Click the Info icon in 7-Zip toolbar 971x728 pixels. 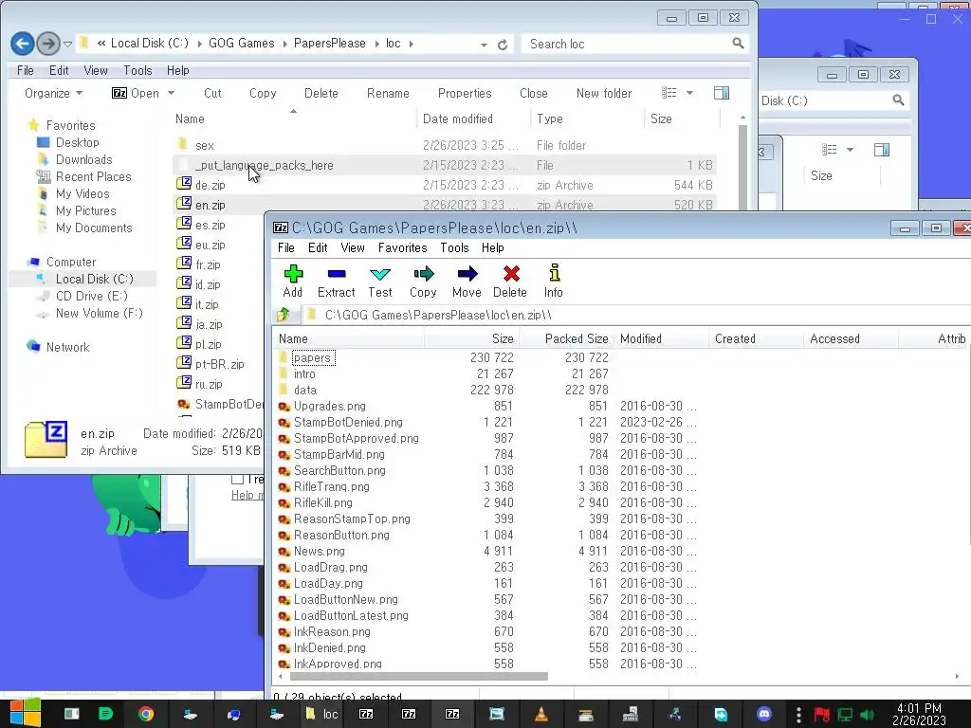(x=554, y=273)
